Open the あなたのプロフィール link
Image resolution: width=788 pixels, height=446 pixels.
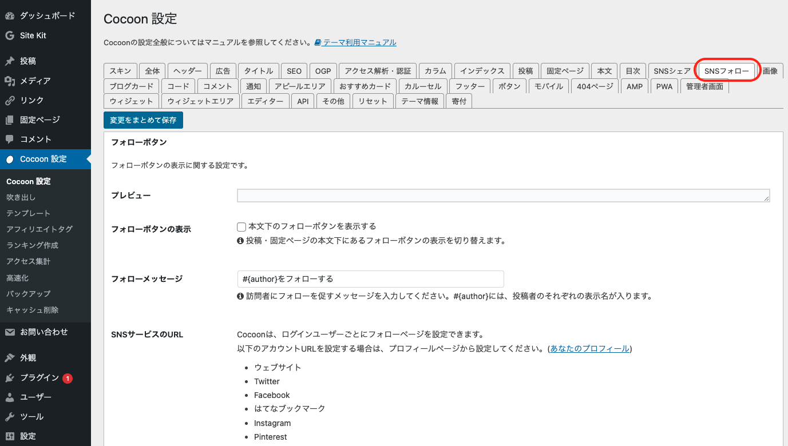(589, 349)
